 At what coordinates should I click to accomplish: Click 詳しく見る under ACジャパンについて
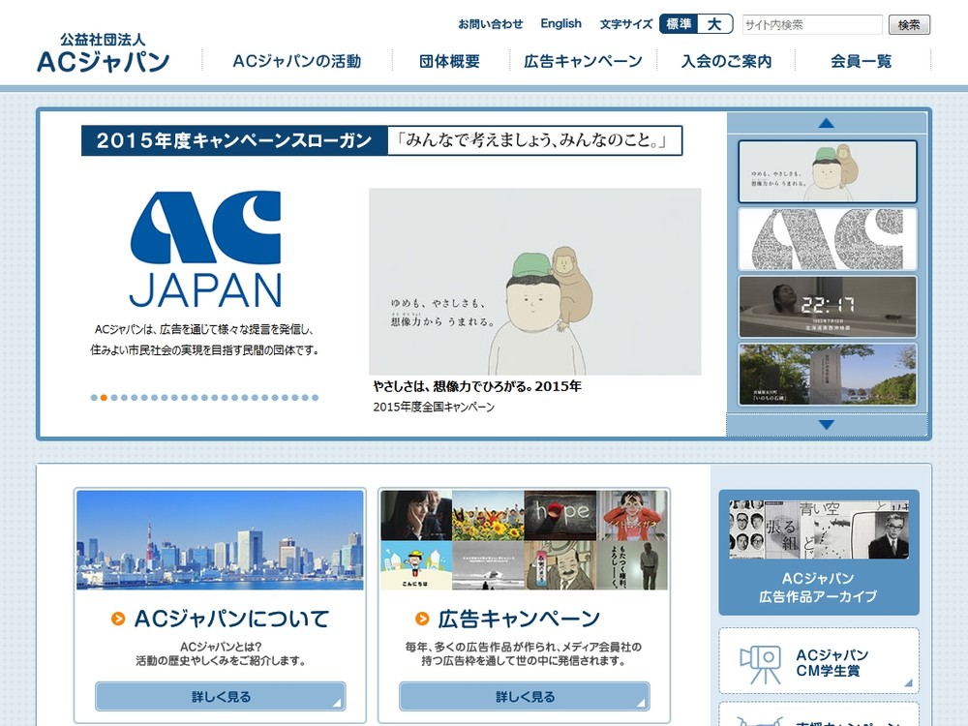coord(220,696)
